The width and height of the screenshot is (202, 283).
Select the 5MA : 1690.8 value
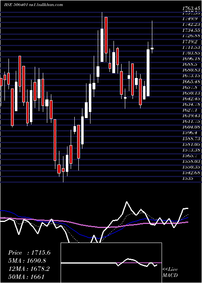point(27,261)
